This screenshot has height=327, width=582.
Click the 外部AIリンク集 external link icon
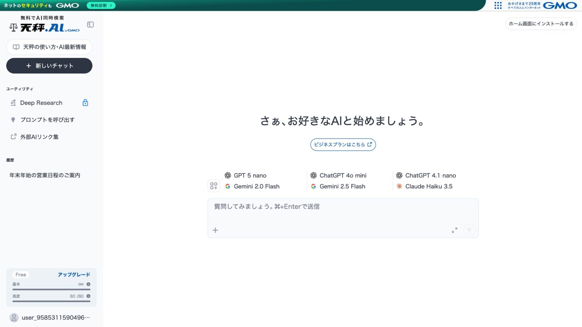click(14, 137)
